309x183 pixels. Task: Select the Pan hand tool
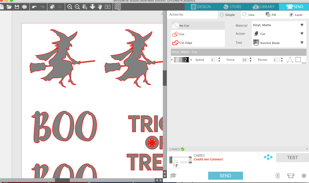click(x=100, y=7)
